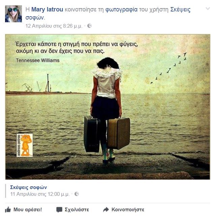Follow the φωτογραφία link in the header

click(121, 10)
